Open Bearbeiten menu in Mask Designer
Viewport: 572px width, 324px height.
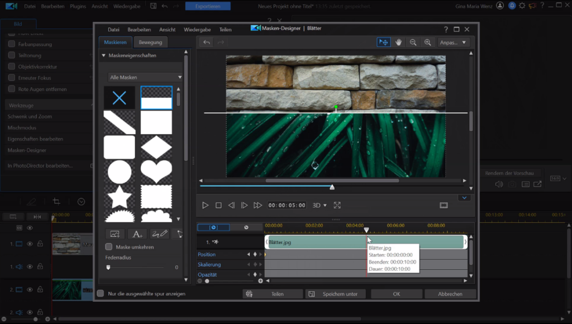click(139, 30)
